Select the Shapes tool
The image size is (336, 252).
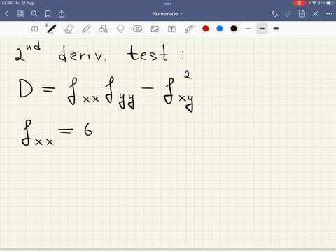[103, 29]
